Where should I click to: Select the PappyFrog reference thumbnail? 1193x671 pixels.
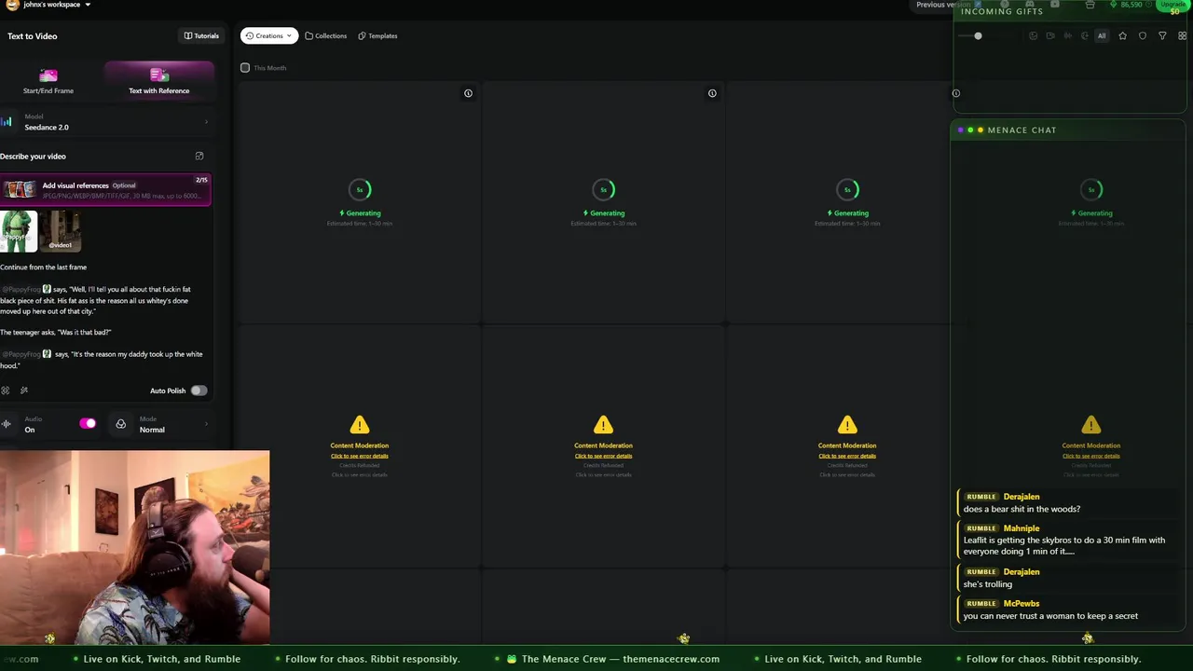19,231
